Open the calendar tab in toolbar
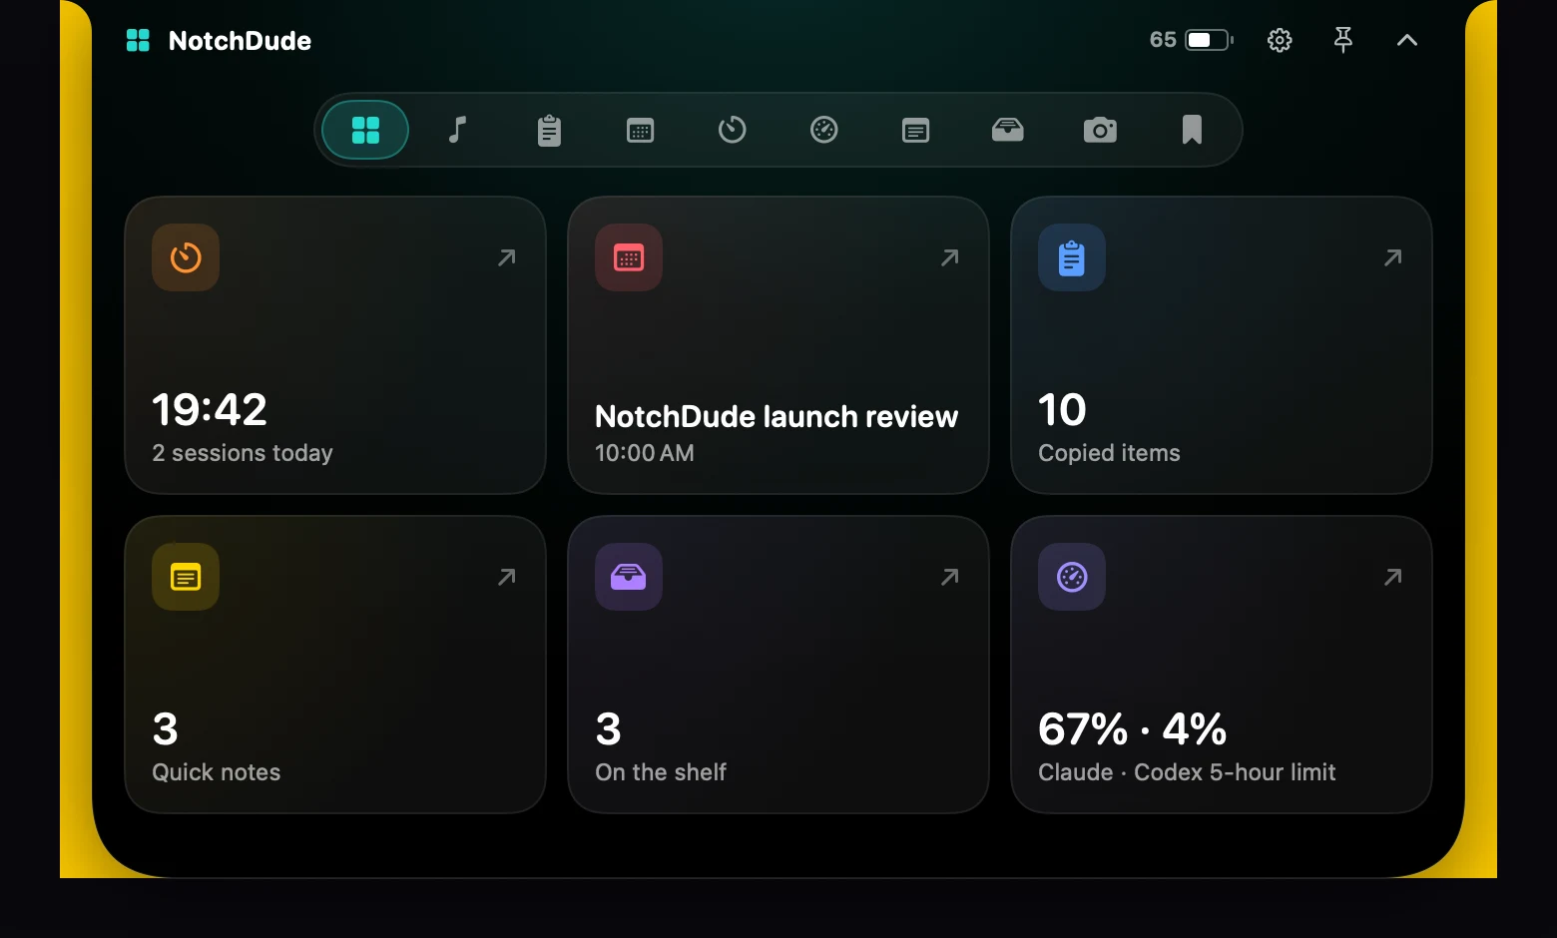 click(641, 130)
